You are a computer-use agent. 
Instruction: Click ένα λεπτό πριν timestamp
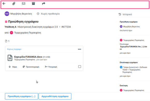pos(126,30)
